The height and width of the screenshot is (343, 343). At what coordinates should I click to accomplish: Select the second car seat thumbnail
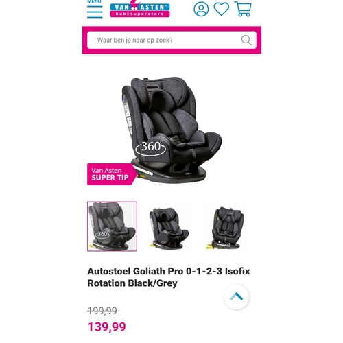coord(169,227)
